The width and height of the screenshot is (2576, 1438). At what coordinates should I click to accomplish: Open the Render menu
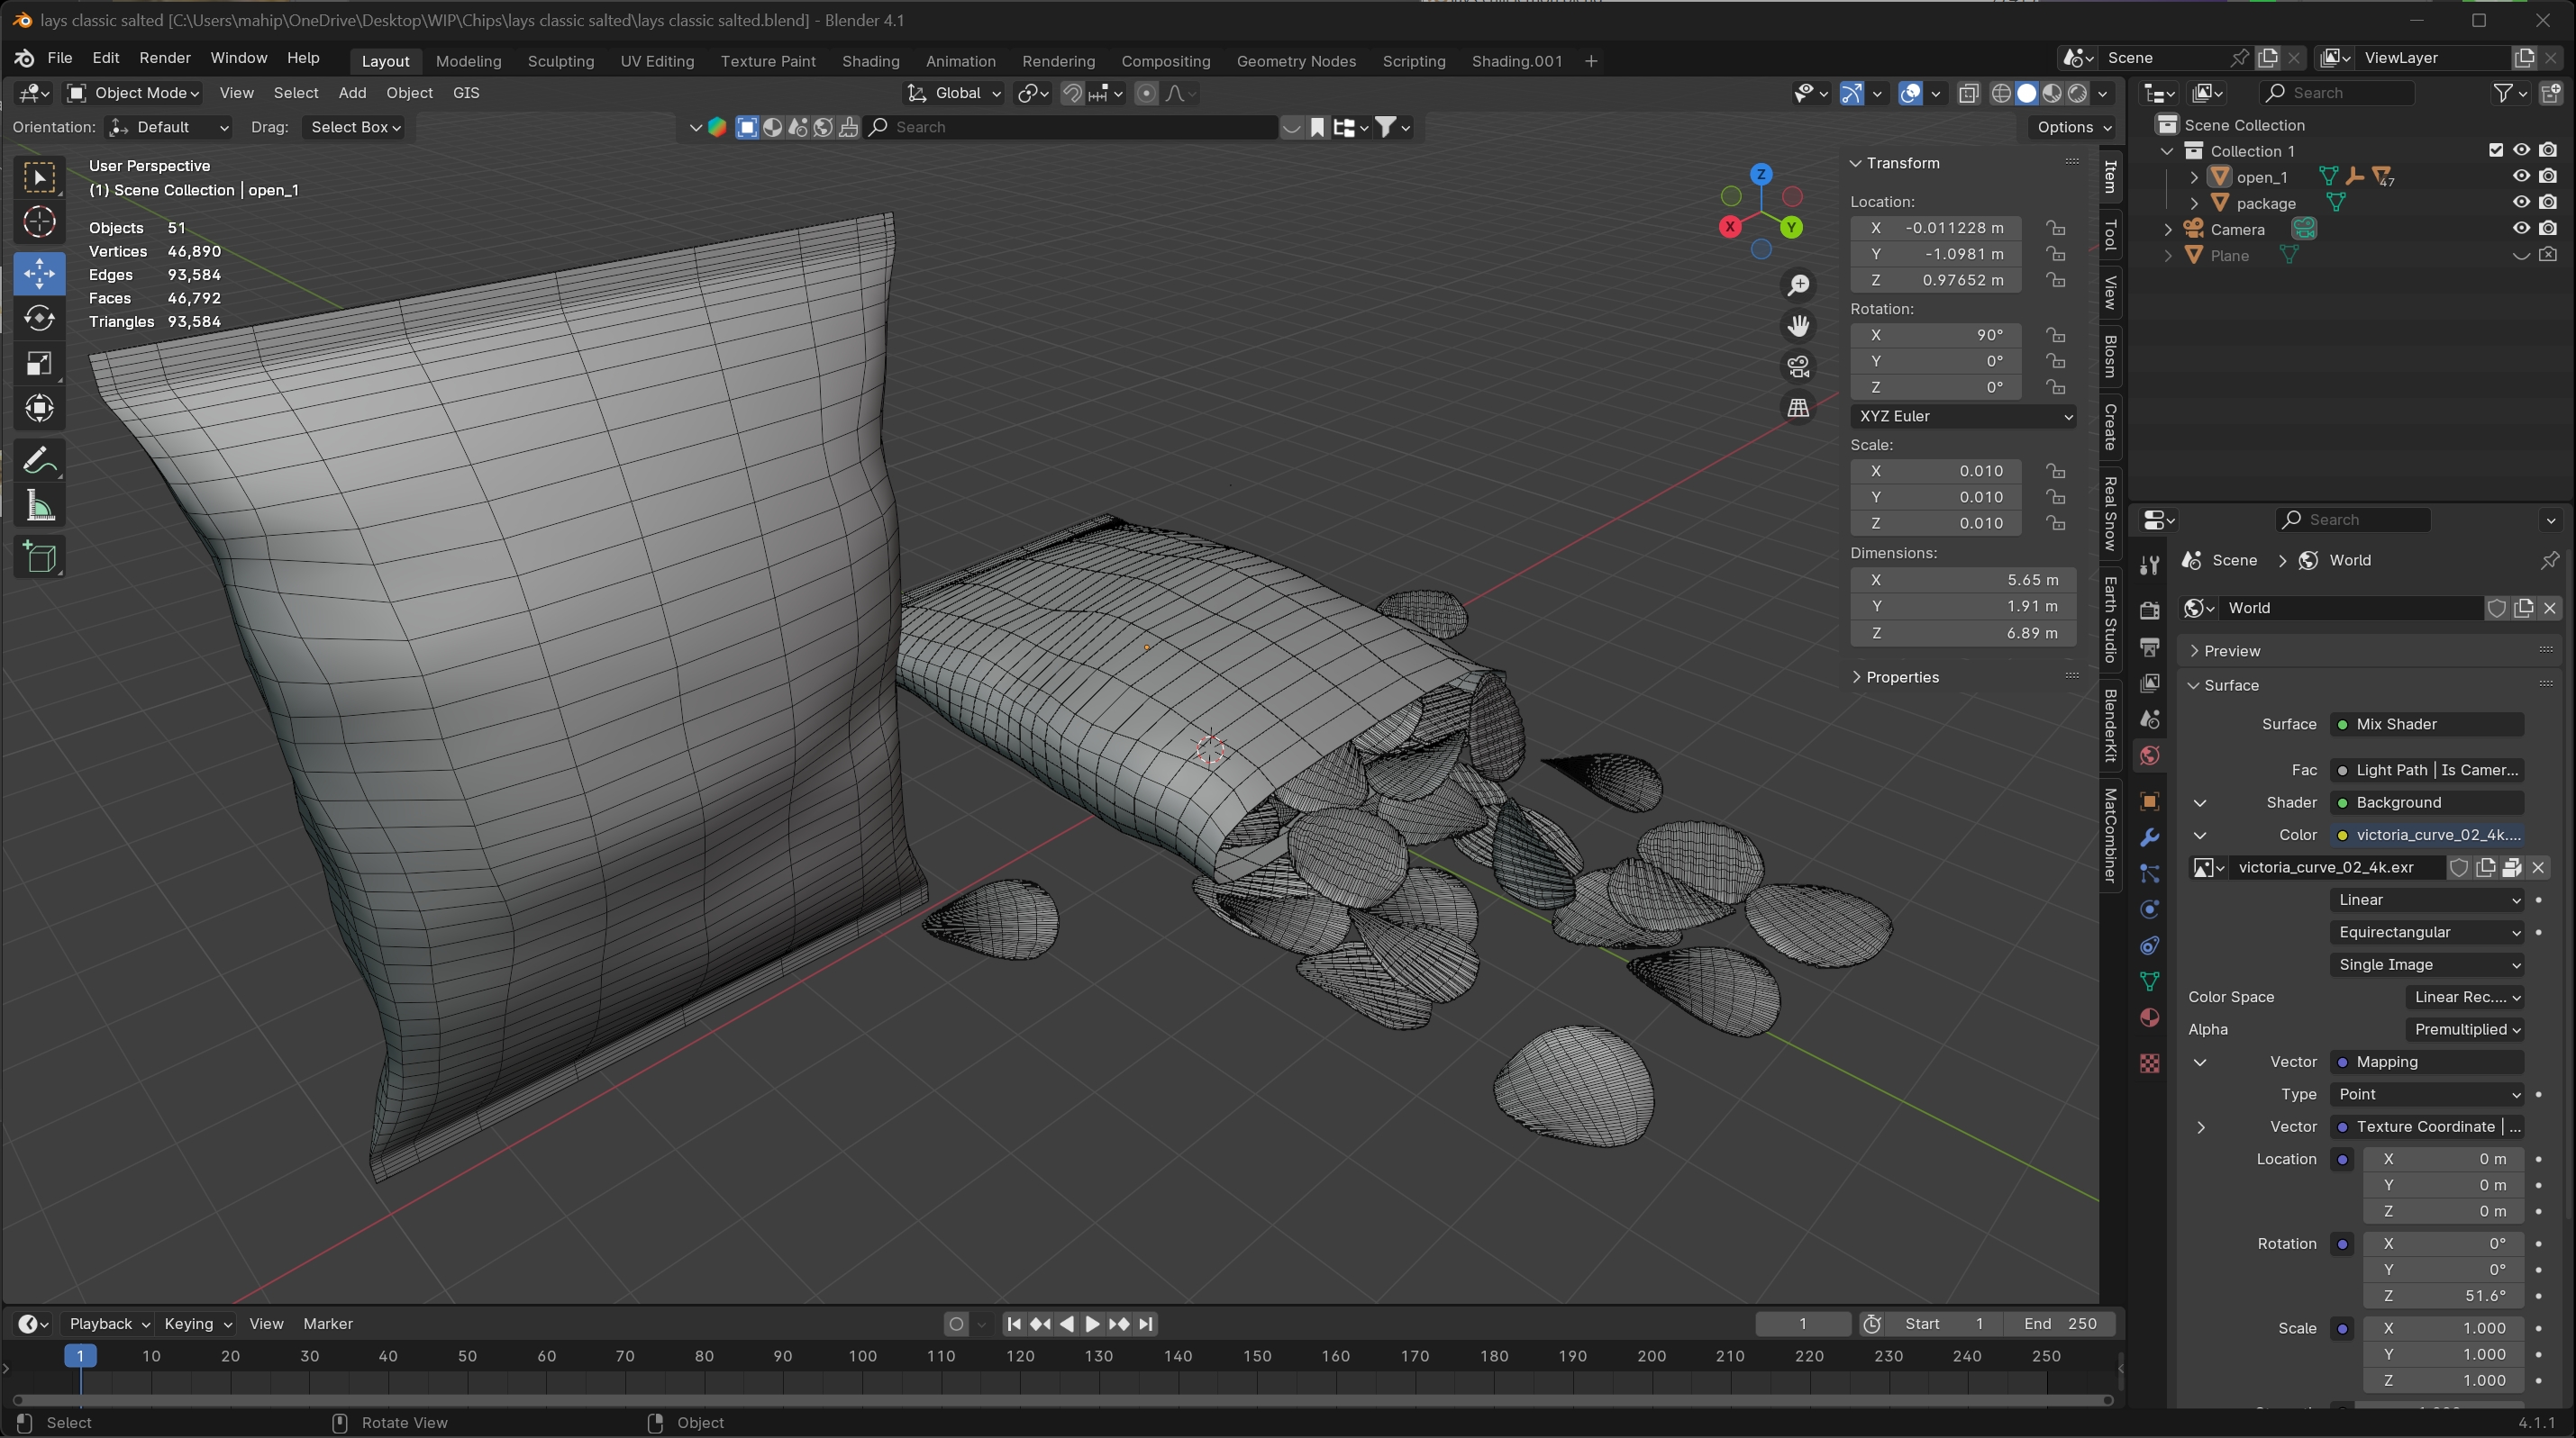pyautogui.click(x=164, y=58)
